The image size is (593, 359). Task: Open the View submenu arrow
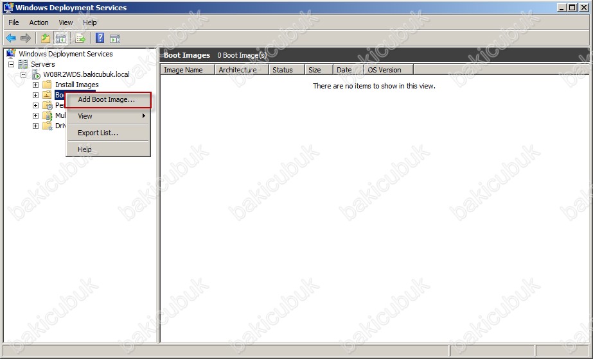coord(144,116)
